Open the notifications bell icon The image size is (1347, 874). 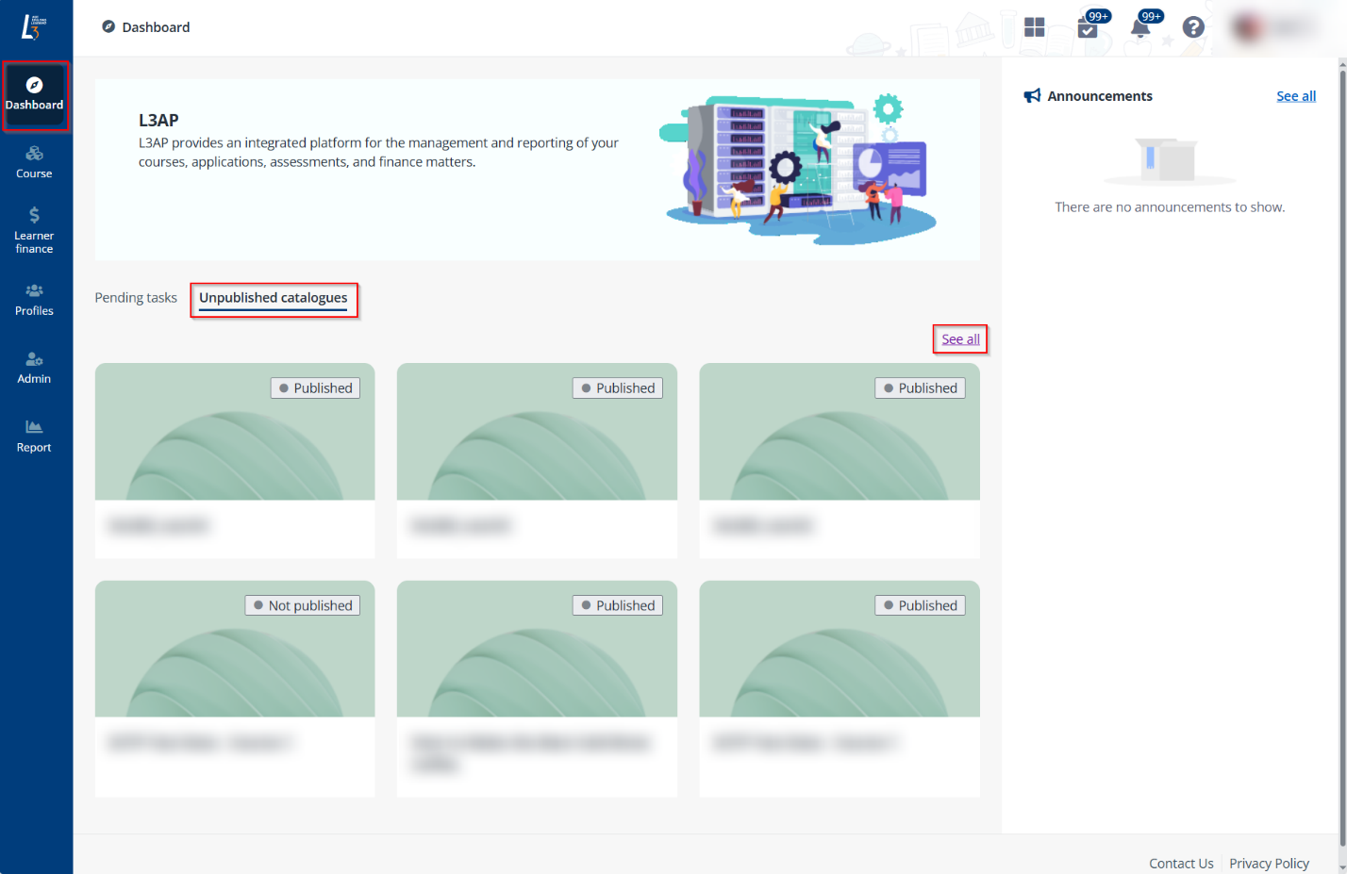click(x=1140, y=27)
